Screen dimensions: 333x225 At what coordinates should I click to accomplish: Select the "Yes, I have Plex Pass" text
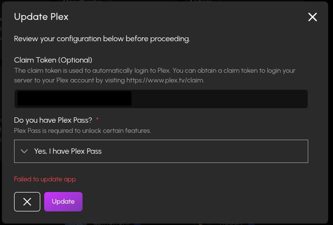click(x=68, y=151)
